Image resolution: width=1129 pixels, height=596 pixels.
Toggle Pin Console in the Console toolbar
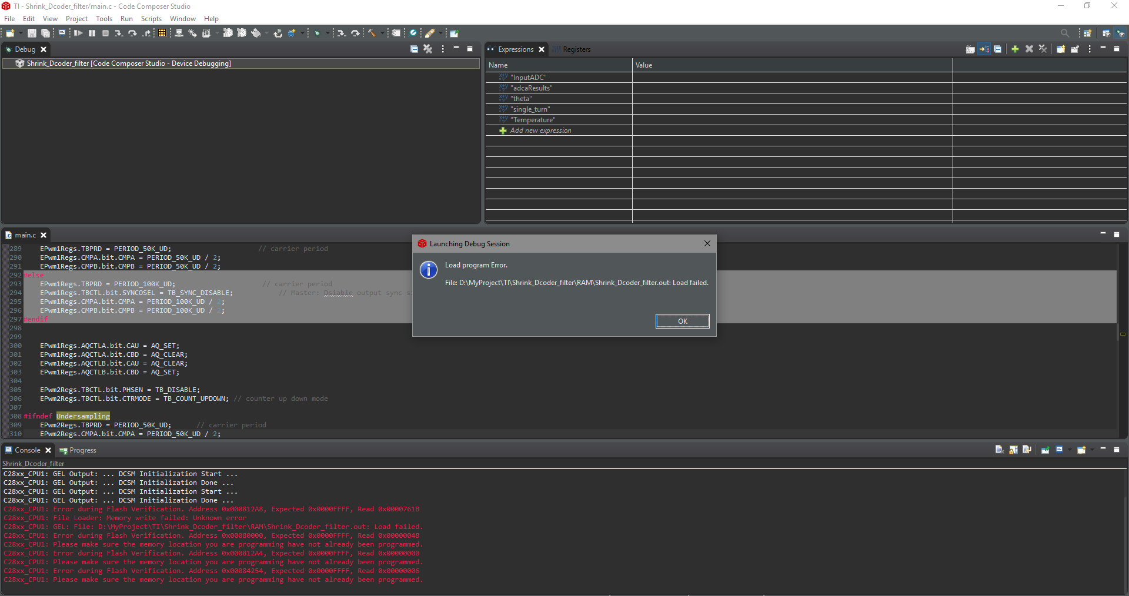coord(1046,450)
